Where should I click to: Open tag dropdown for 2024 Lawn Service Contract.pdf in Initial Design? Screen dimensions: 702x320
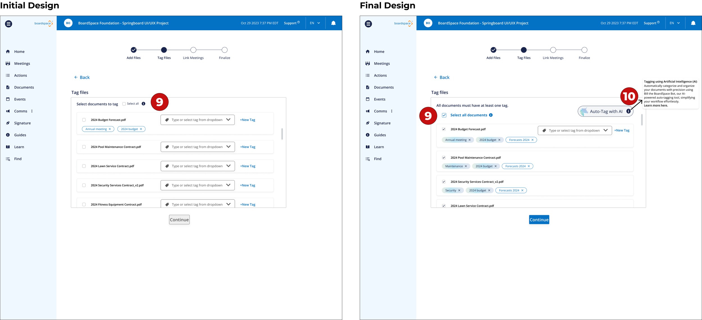(x=228, y=166)
